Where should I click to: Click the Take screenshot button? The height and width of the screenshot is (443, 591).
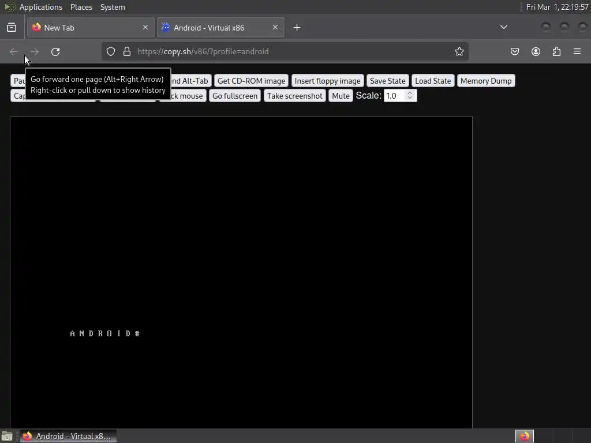point(295,96)
